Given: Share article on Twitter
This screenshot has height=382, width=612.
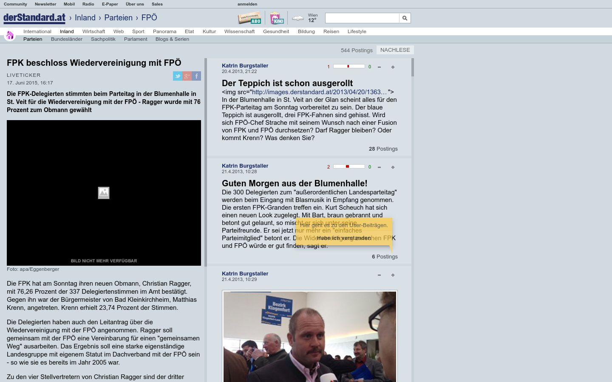Looking at the screenshot, I should click(x=178, y=76).
